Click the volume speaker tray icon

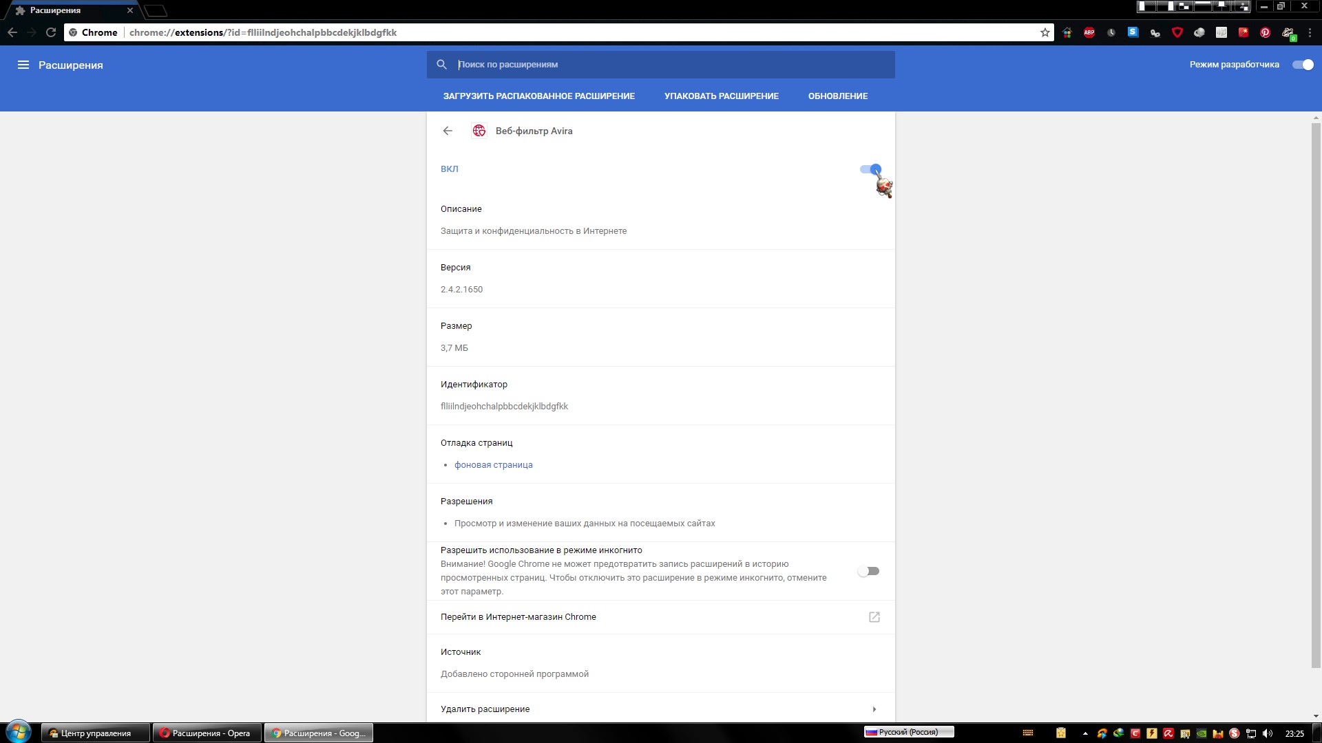click(x=1268, y=733)
